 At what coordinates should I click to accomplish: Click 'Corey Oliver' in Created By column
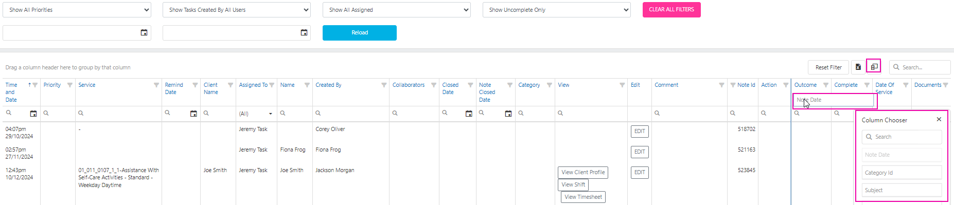click(330, 129)
